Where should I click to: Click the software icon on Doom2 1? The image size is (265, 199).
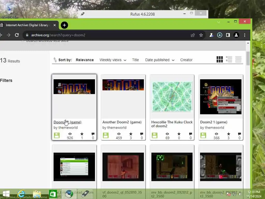(203, 135)
